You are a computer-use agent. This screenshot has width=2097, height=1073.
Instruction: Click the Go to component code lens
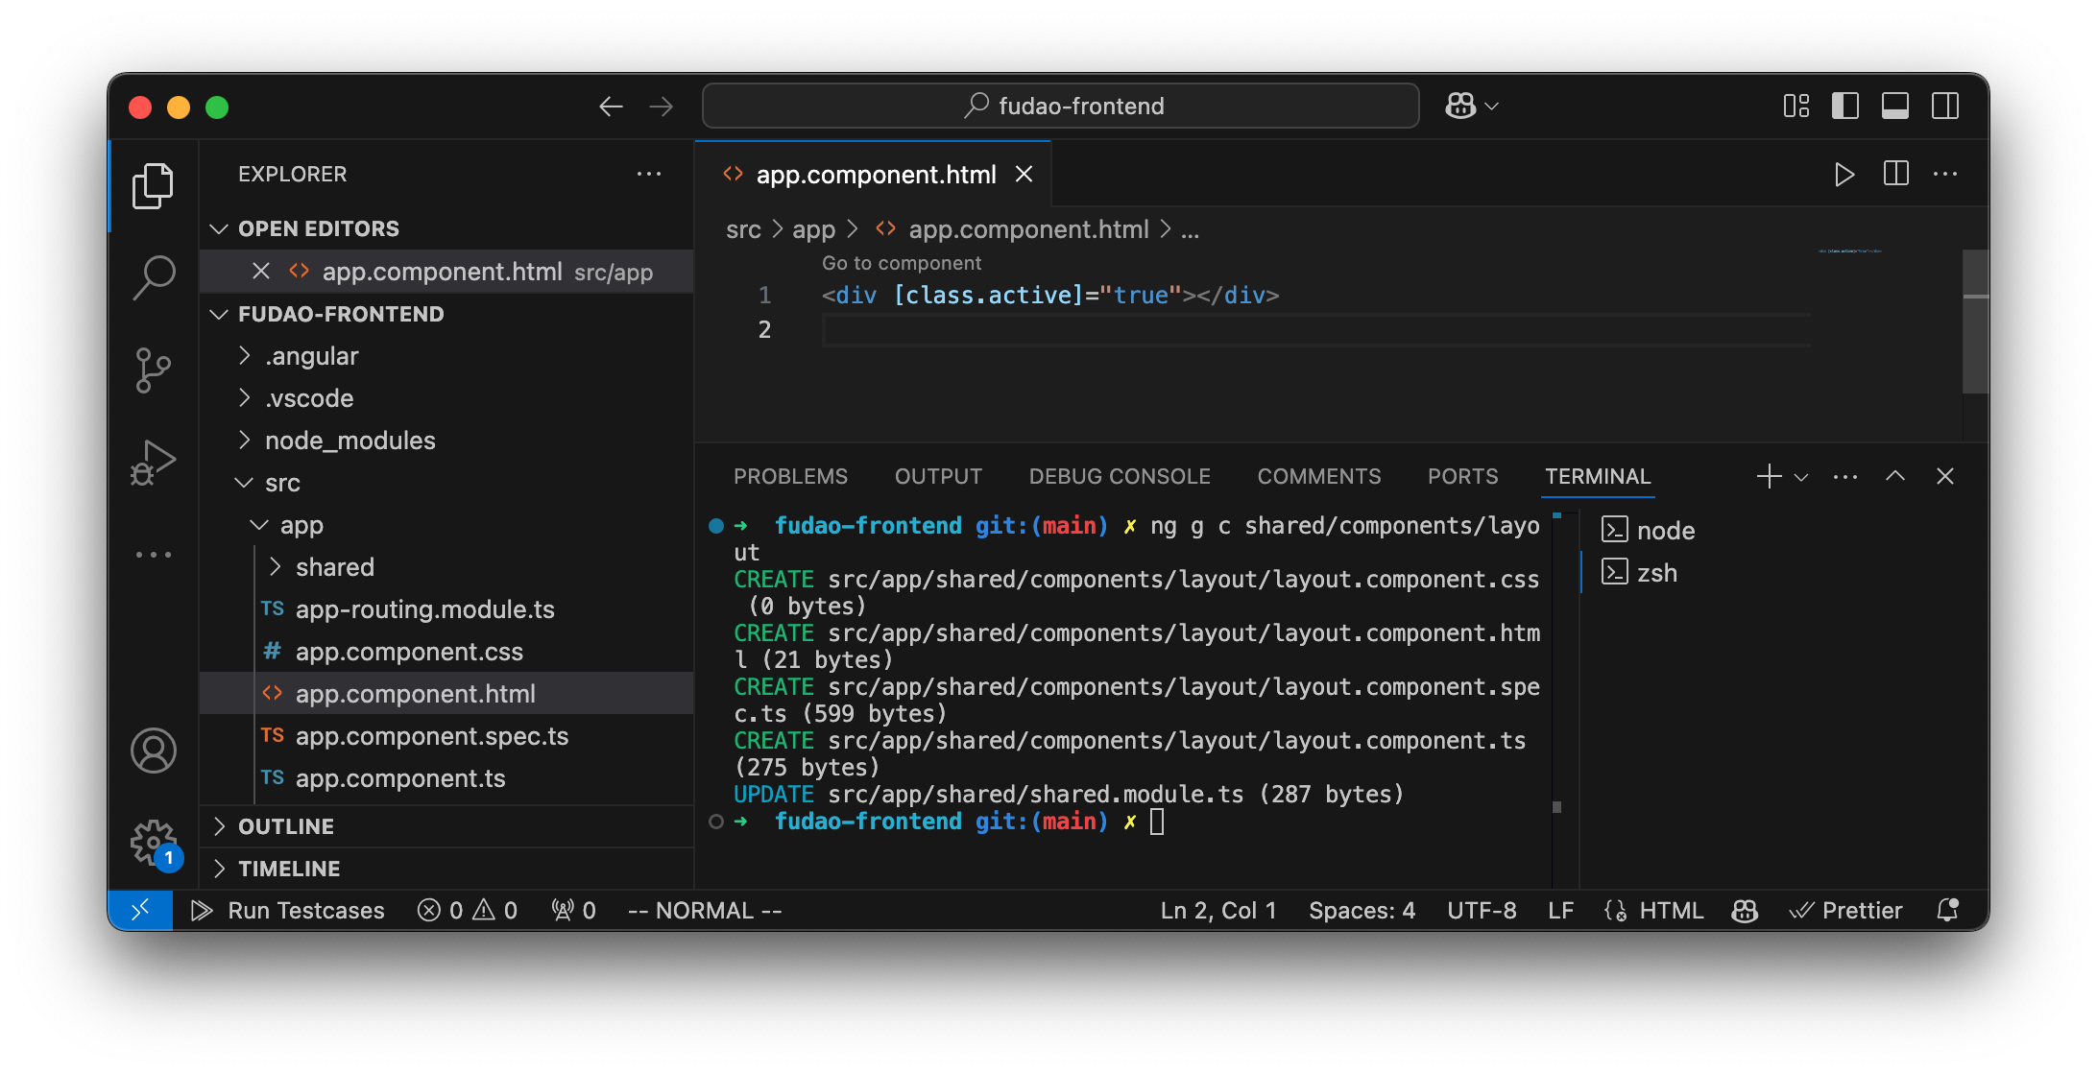coord(900,262)
